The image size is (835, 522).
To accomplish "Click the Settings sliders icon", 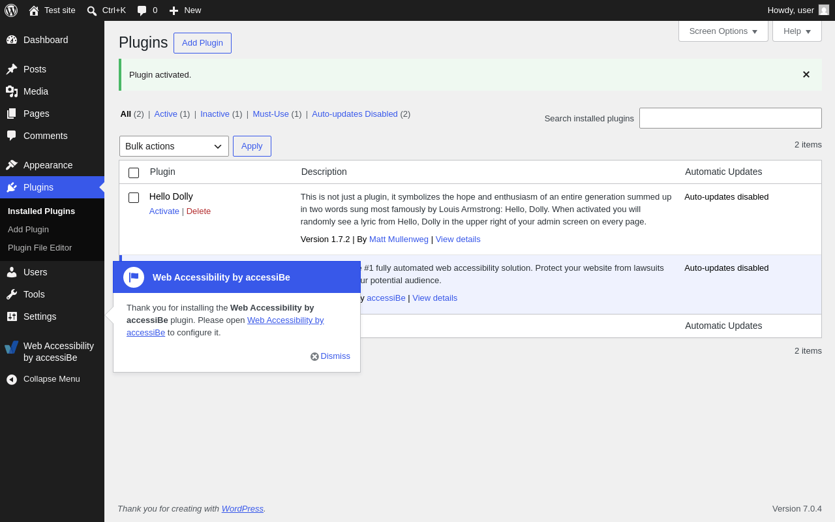I will pyautogui.click(x=12, y=316).
